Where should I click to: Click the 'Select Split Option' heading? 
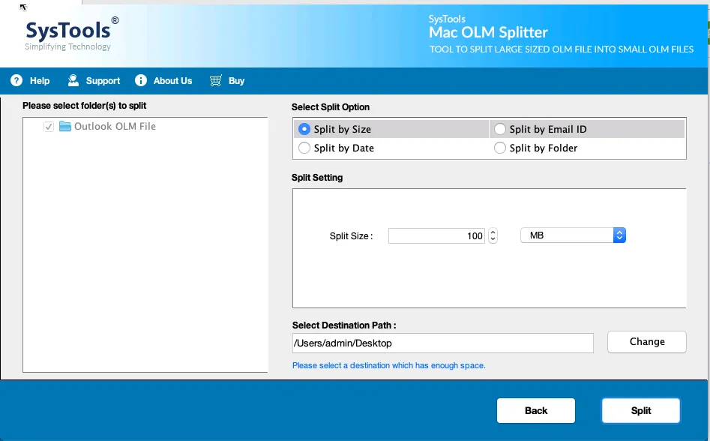[x=331, y=107]
